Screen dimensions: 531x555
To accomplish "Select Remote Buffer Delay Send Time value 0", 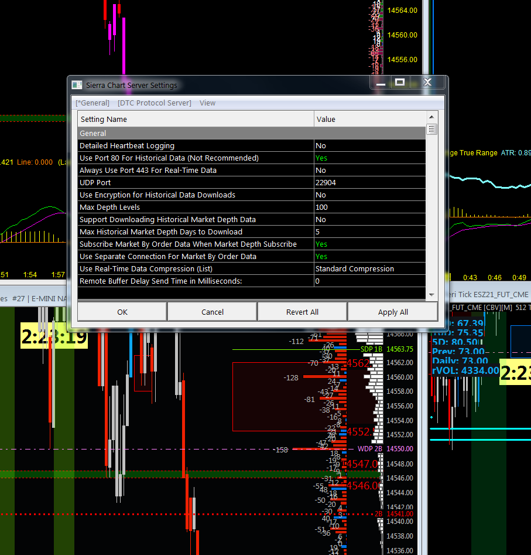I will 369,281.
